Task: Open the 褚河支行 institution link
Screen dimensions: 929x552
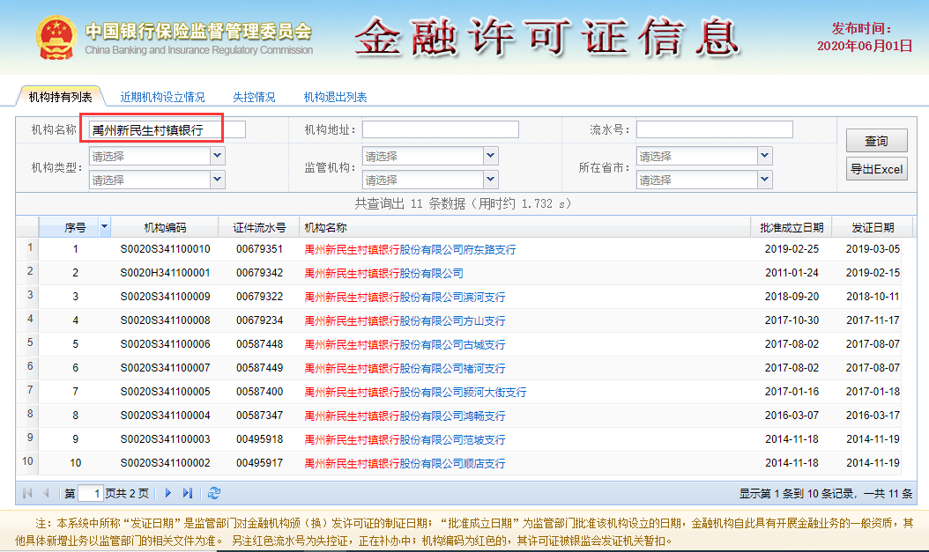Action: coord(405,368)
